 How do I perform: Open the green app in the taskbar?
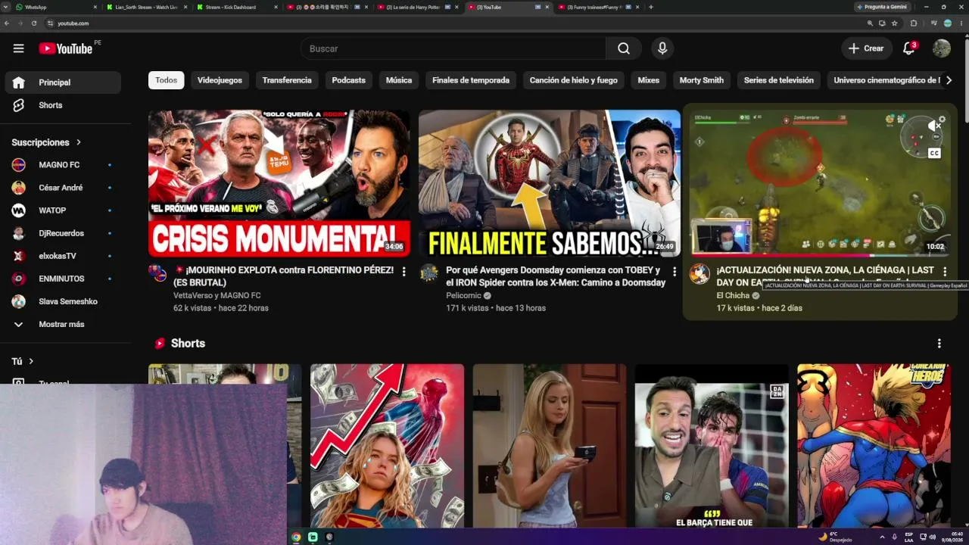[313, 537]
